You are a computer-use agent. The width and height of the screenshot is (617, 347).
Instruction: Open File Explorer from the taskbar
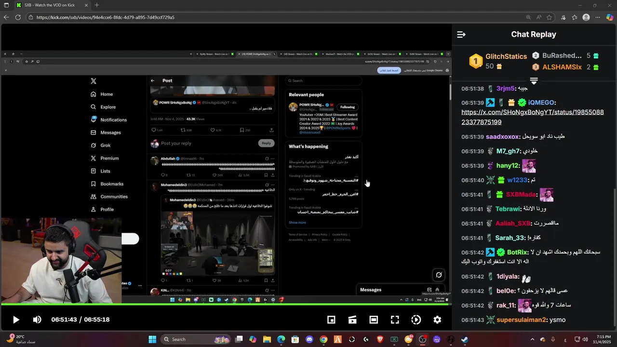click(267, 339)
